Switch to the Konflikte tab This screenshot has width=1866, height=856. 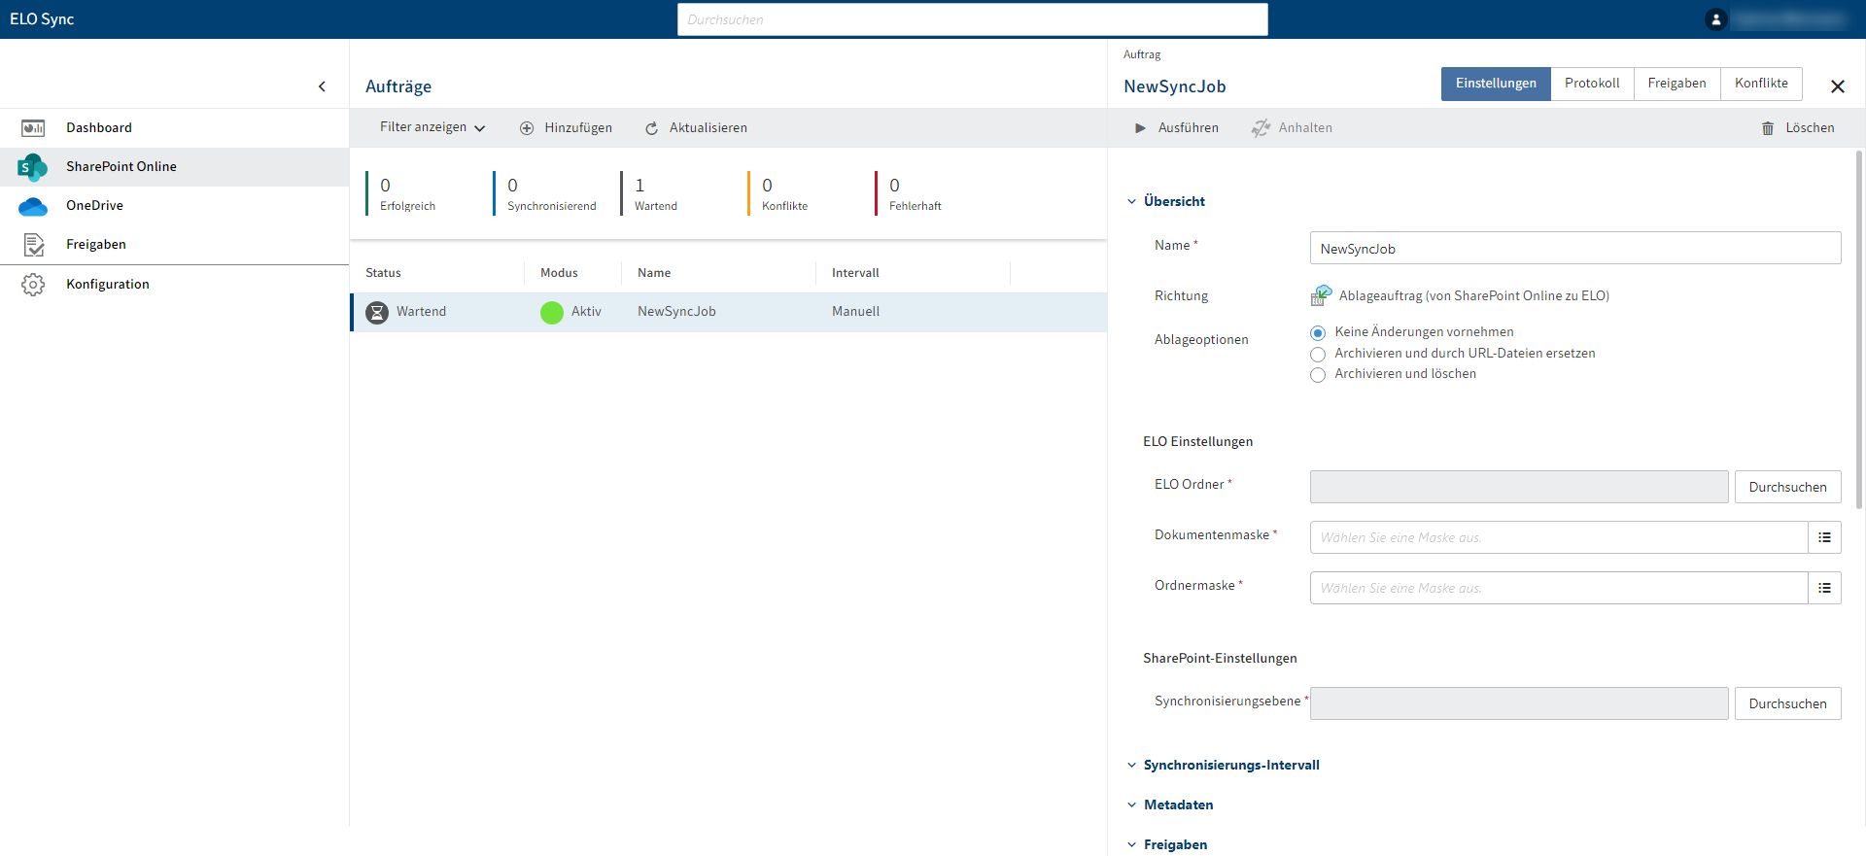coord(1761,84)
